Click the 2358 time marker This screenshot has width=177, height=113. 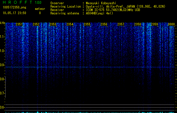(x=138, y=24)
